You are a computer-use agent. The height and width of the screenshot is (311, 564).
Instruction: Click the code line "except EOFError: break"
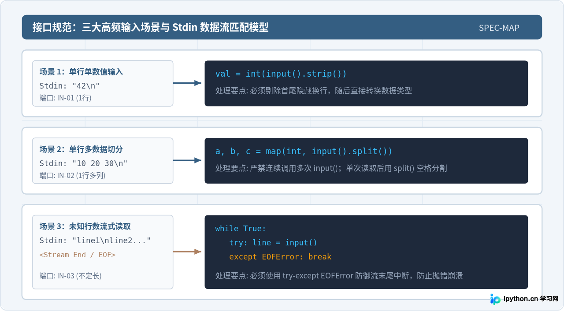[x=280, y=257]
